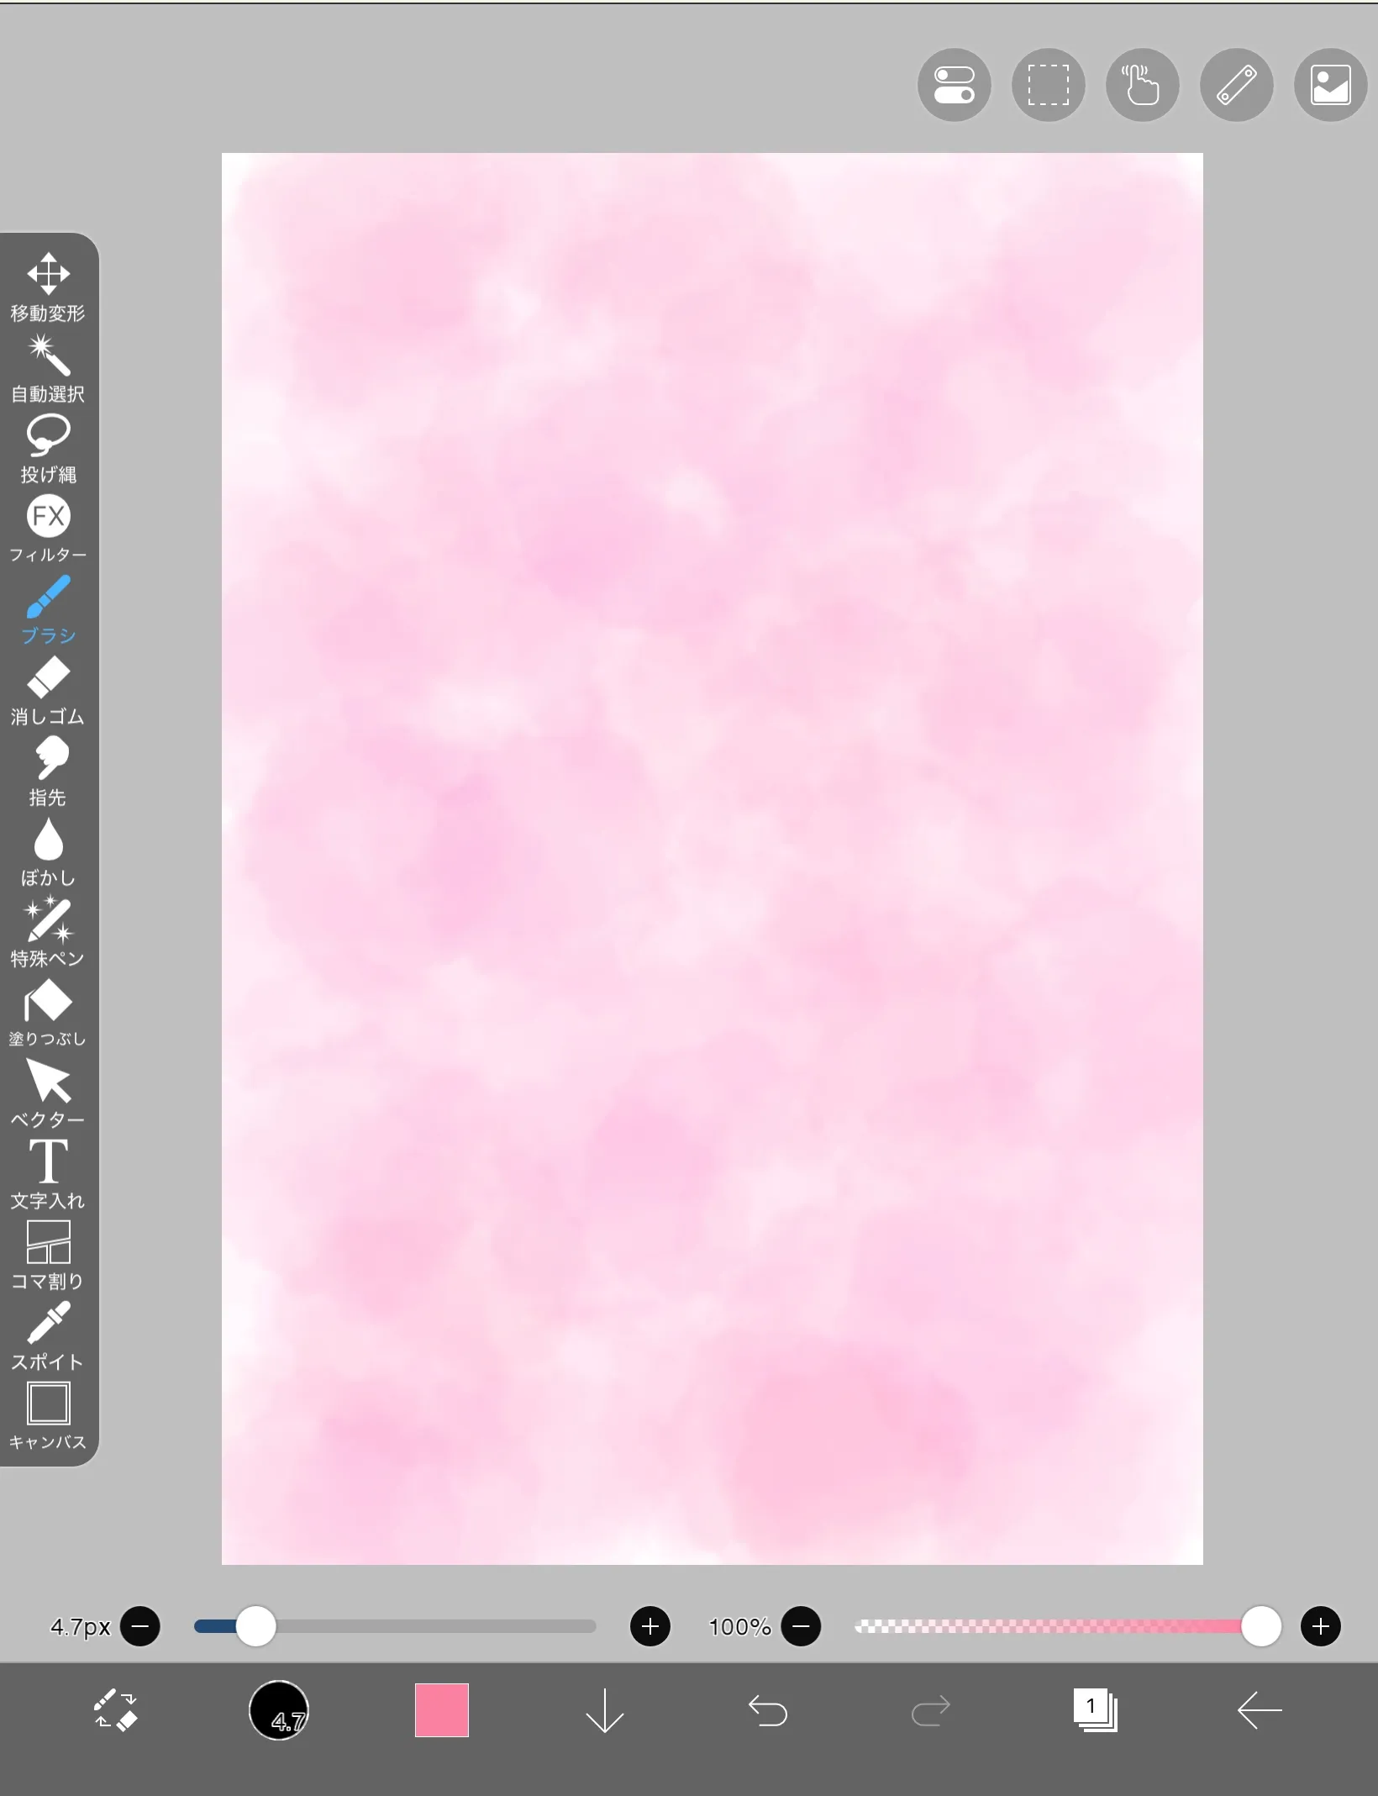
Task: Select the 塗りつぶし bucket fill tool
Action: click(x=48, y=1012)
